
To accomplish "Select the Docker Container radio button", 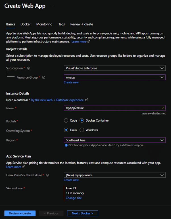I will (82, 120).
